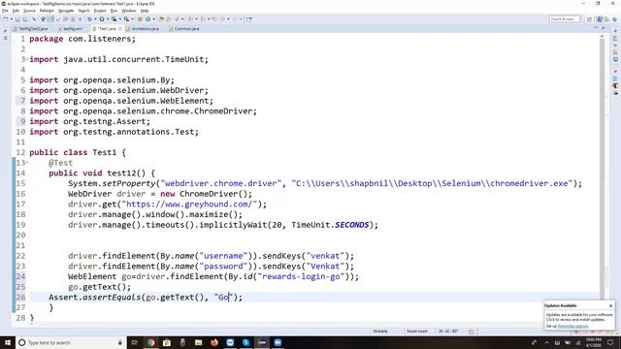Minimize the editor area
Screen dimensions: 621x349
click(x=596, y=28)
